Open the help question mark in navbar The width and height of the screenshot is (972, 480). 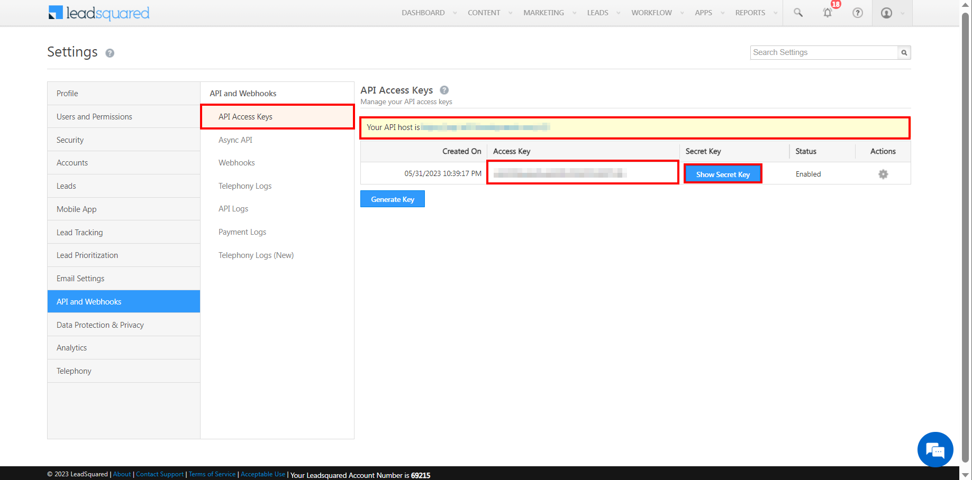tap(858, 13)
